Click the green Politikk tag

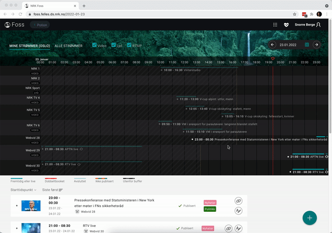[x=210, y=209]
